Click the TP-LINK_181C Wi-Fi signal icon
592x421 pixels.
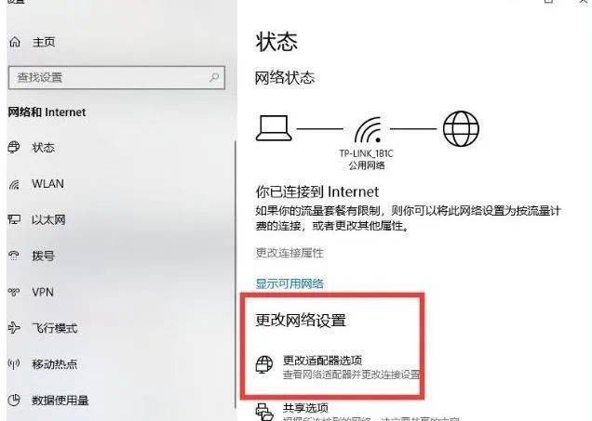(368, 129)
